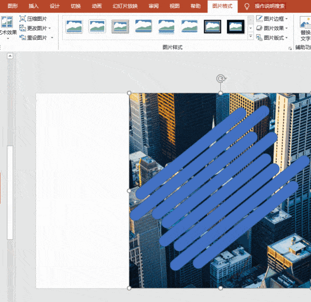Click the picture's left-middle resize handle
The height and width of the screenshot is (302, 311).
coord(129,190)
